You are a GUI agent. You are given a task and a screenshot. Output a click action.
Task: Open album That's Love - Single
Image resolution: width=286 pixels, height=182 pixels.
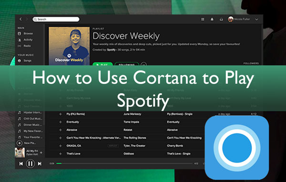(179, 154)
